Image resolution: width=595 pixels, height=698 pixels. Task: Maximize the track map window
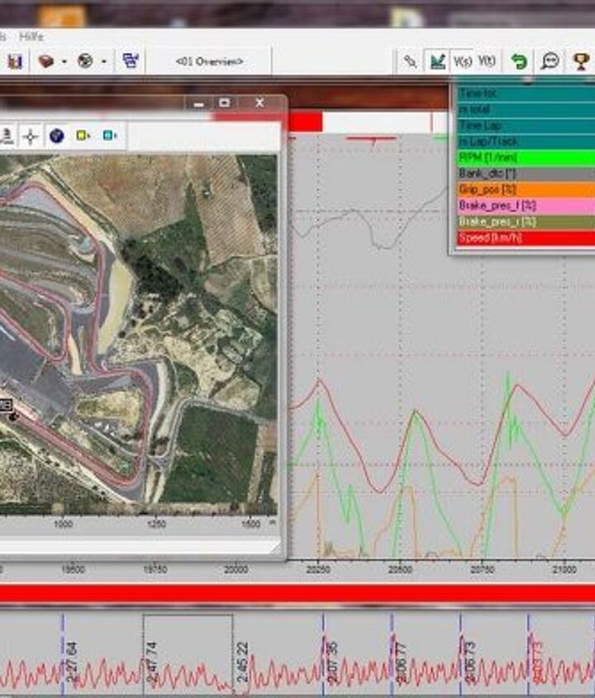pyautogui.click(x=224, y=103)
